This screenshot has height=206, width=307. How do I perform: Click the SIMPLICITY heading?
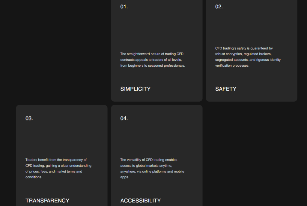pos(135,89)
